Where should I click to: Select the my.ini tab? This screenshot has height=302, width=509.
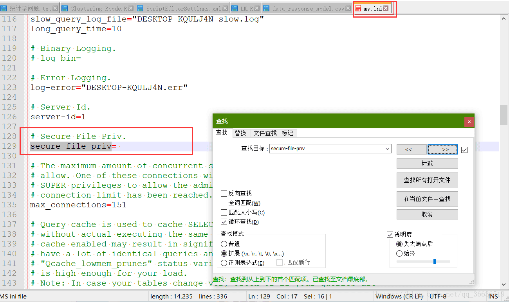tap(373, 8)
